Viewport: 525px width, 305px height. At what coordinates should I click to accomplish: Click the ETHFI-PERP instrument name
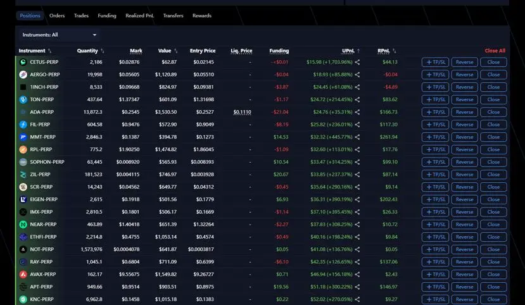point(43,237)
